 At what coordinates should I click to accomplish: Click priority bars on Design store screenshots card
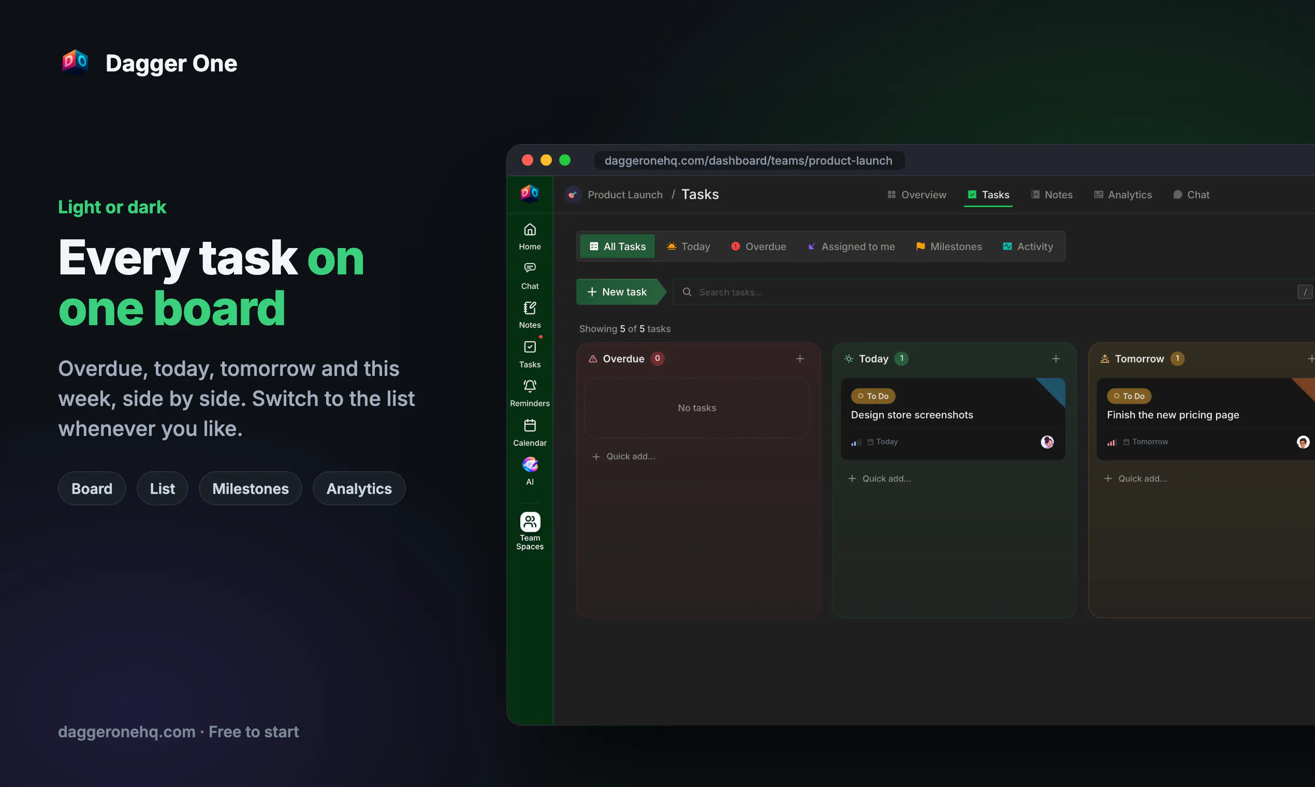coord(856,442)
